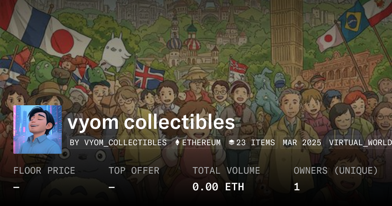Click the OWNERS (UNIQUE) label

pos(336,171)
